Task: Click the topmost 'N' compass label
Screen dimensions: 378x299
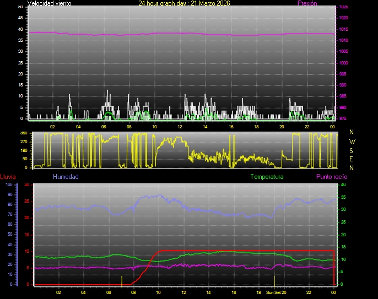Action: pyautogui.click(x=352, y=132)
